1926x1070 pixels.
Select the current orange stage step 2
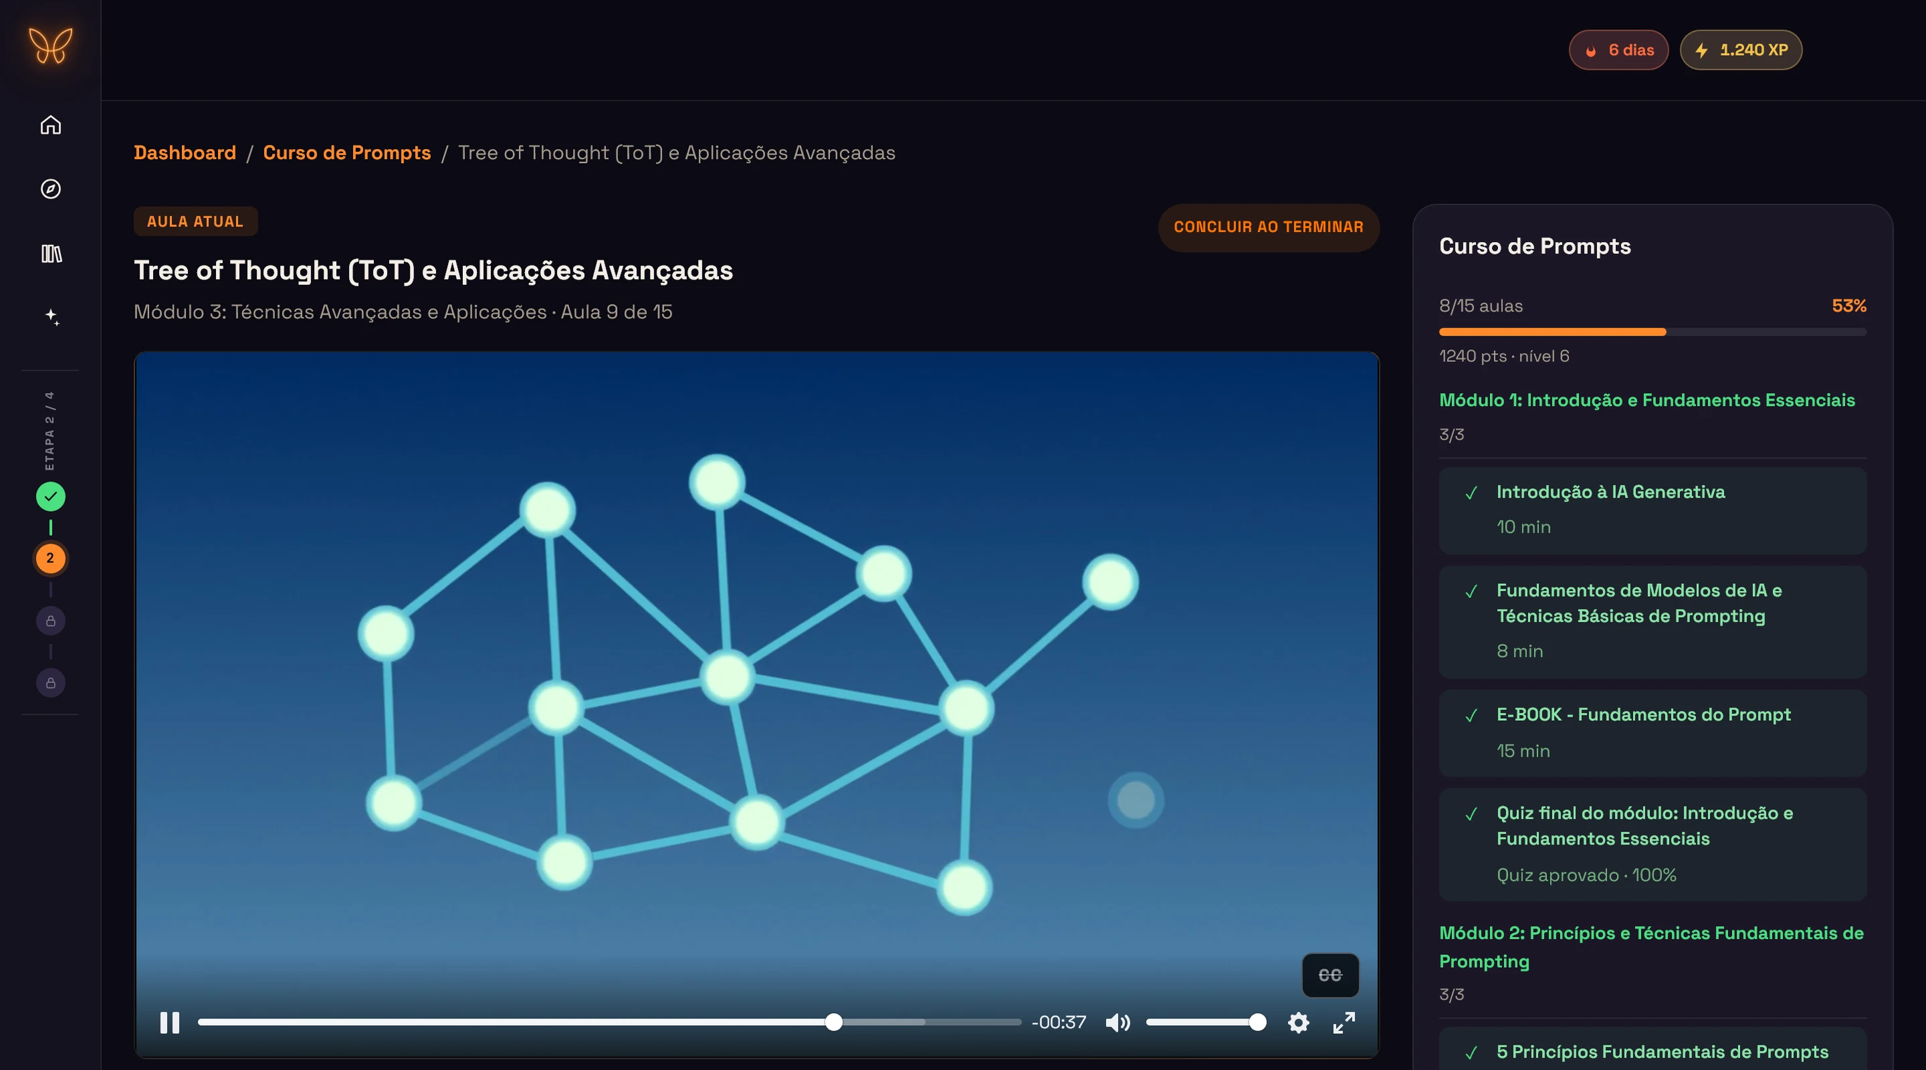click(50, 558)
